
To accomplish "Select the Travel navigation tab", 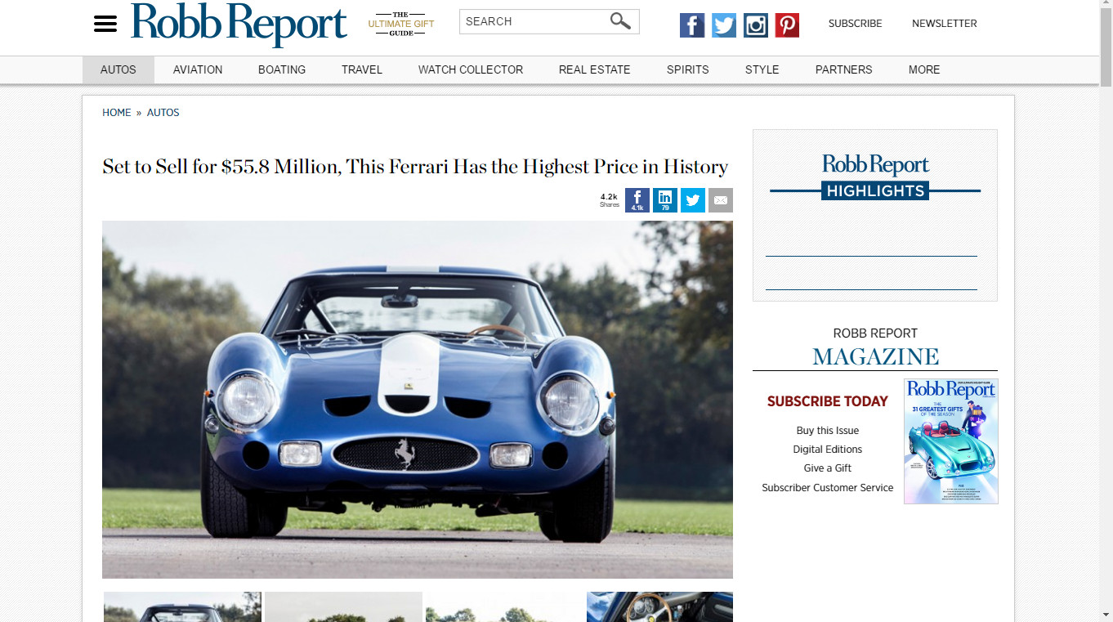I will click(362, 69).
